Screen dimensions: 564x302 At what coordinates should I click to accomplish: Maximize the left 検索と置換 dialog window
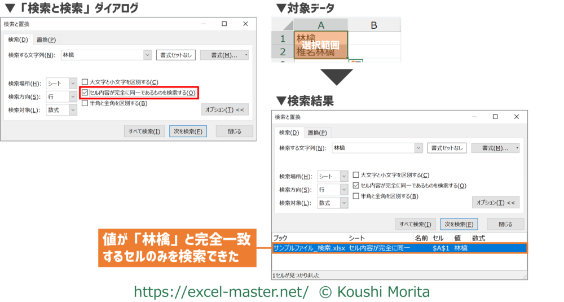224,24
